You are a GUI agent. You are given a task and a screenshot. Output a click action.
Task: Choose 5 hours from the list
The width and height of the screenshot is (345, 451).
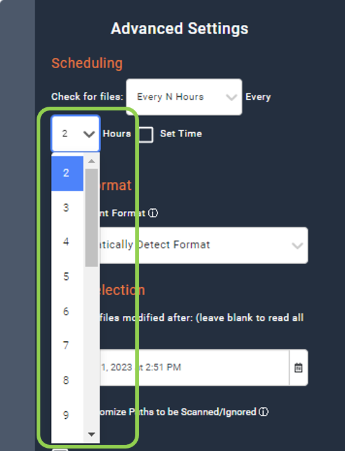pyautogui.click(x=68, y=277)
